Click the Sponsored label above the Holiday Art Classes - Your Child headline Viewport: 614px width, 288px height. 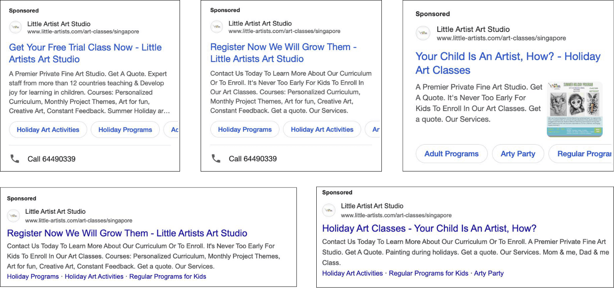337,192
